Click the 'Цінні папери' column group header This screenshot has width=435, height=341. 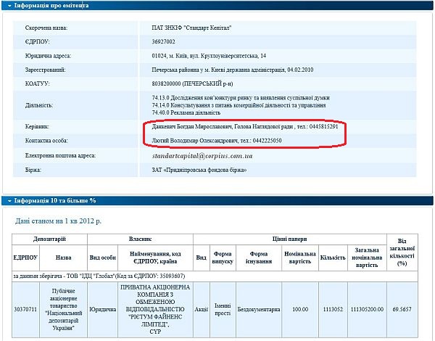[x=289, y=238]
